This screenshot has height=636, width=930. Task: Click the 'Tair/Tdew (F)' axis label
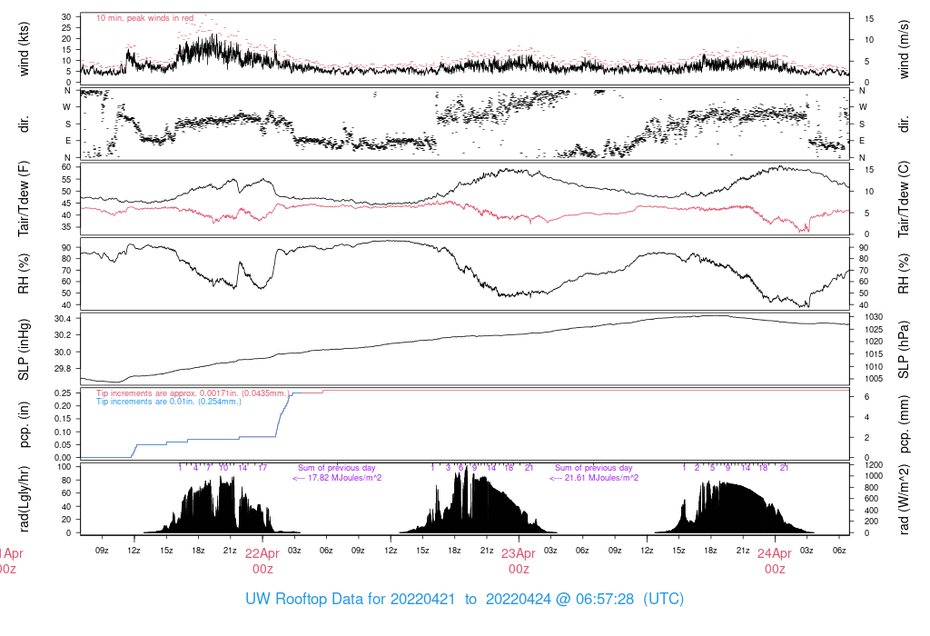click(24, 199)
